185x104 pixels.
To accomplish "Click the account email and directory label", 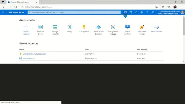I will tap(169, 12).
